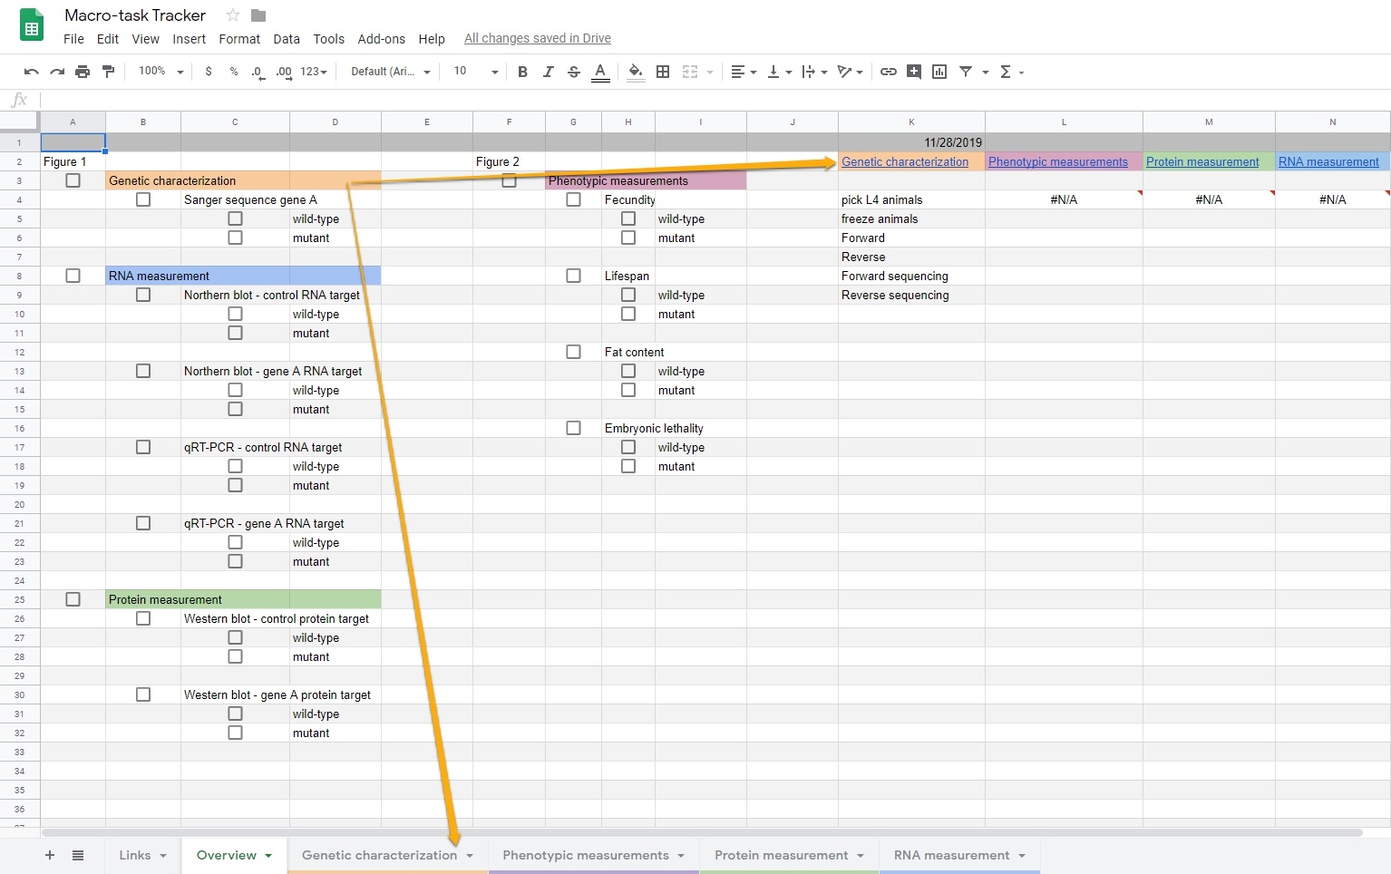The width and height of the screenshot is (1391, 874).
Task: Check Phenotypic measurements checkbox
Action: 510,180
